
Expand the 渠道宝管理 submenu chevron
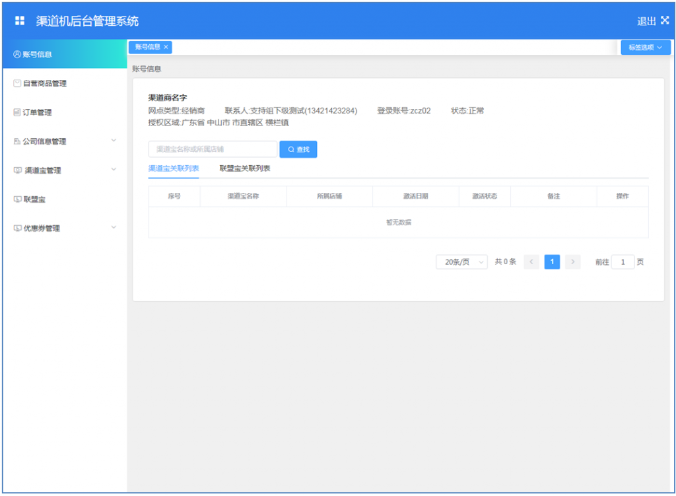pyautogui.click(x=114, y=169)
